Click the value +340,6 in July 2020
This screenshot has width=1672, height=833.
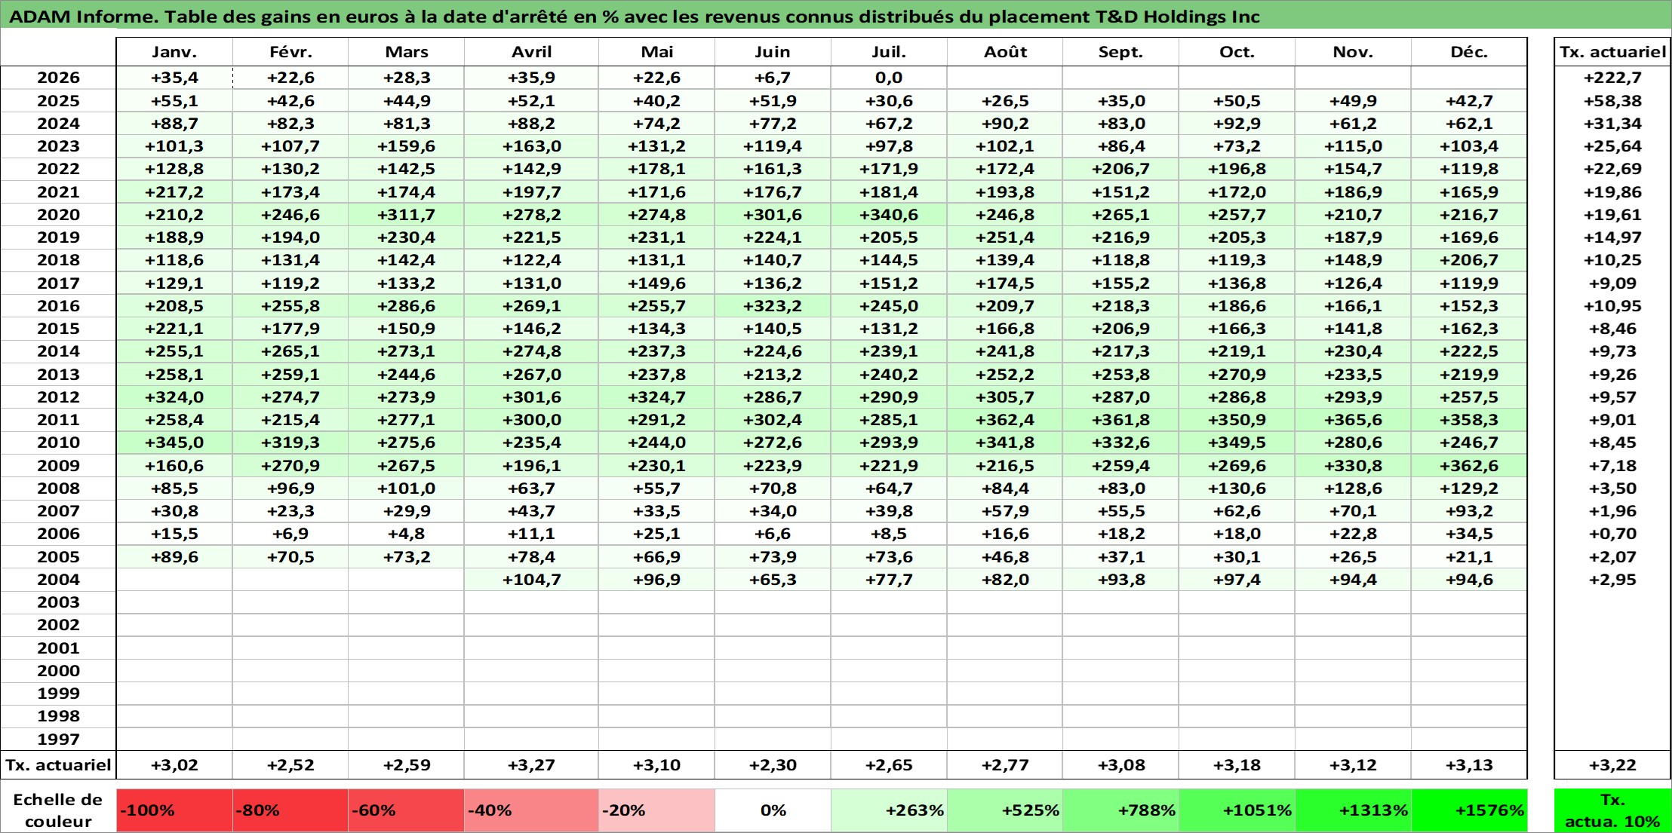[x=889, y=215]
